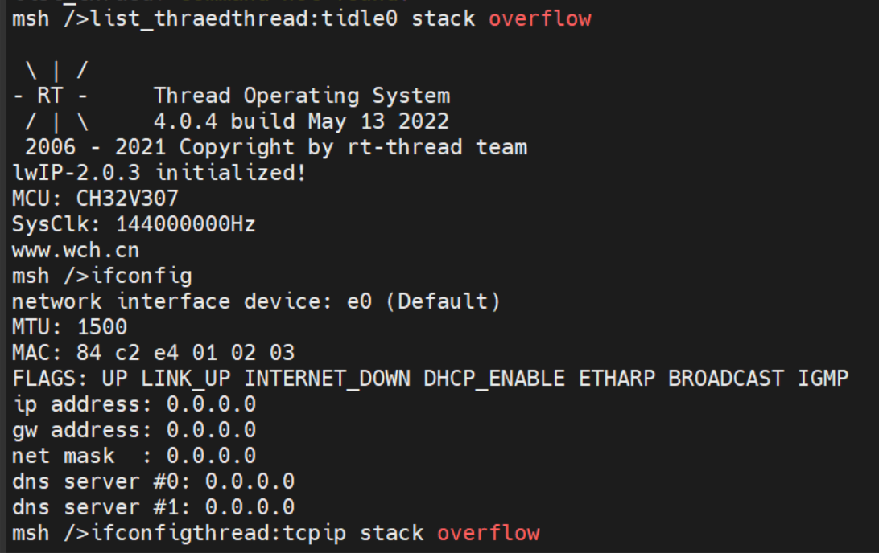Click red overflow after tcpip stack

[x=488, y=533]
